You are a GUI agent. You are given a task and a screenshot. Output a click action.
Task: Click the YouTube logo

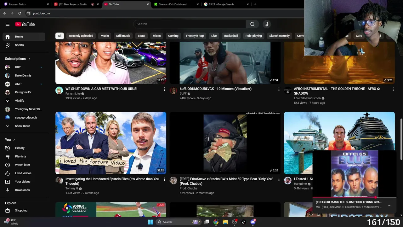coord(25,24)
